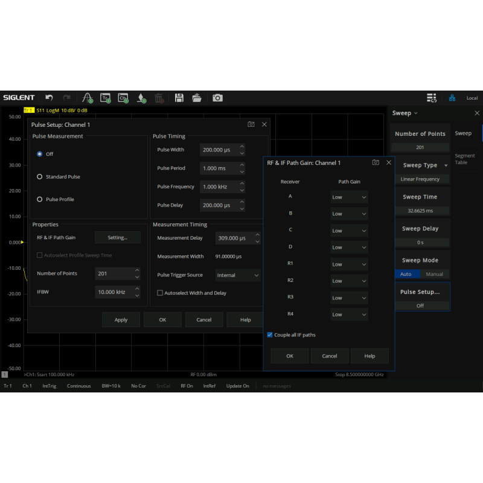Open RF & IF Path Gain Setting button
Viewport: 483px width, 483px height.
[x=117, y=238]
